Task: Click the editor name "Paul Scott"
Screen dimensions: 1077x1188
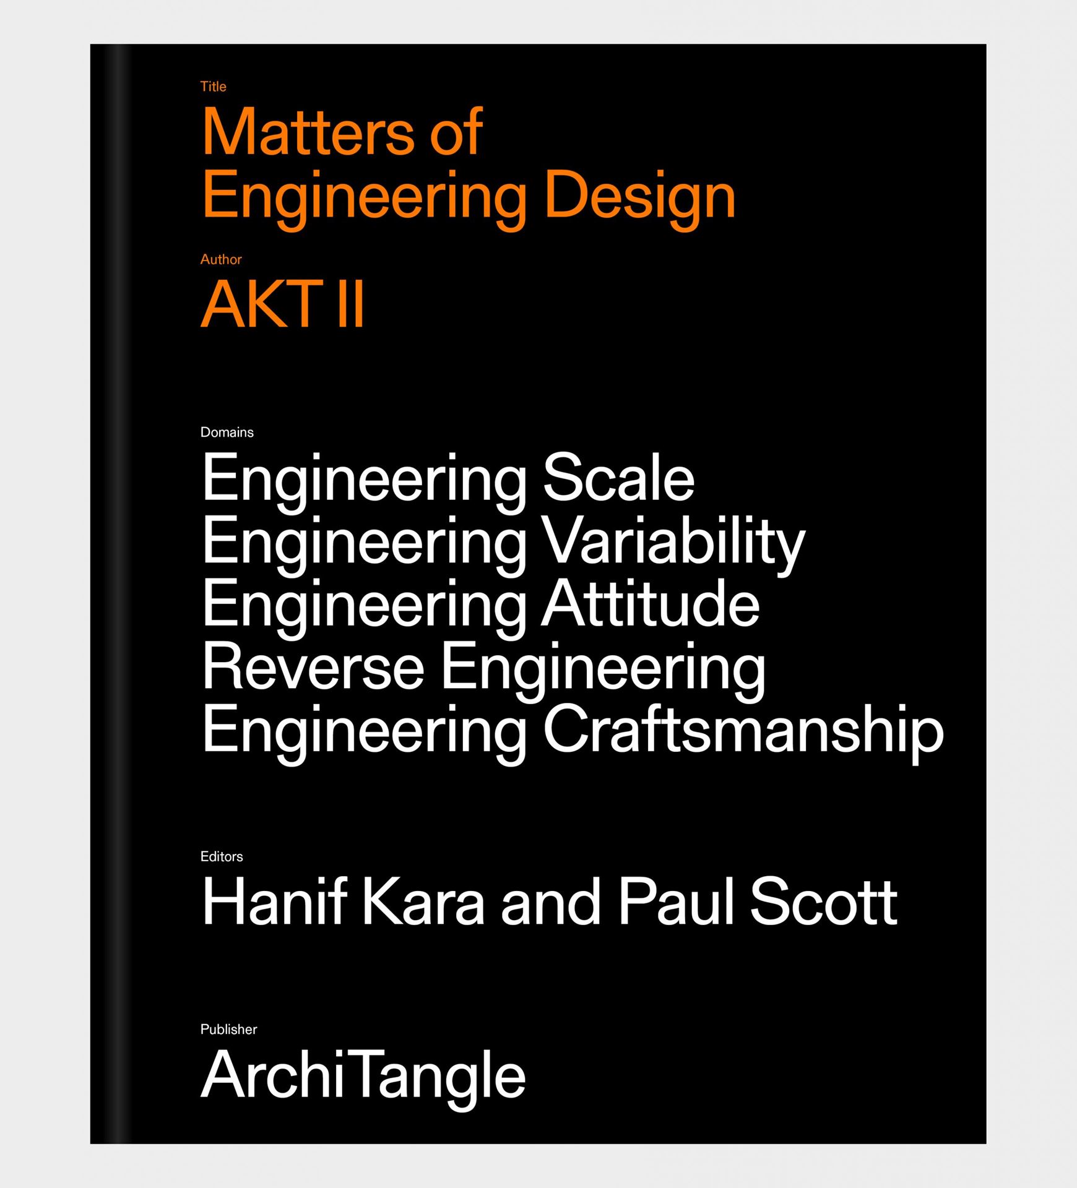Action: [x=757, y=902]
